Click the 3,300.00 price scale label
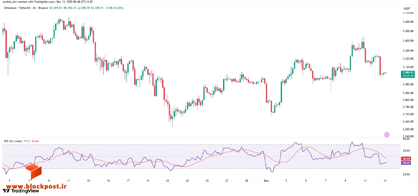This screenshot has height=196, width=418. pyautogui.click(x=407, y=51)
